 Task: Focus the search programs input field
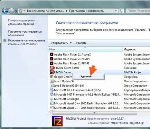(x=138, y=11)
